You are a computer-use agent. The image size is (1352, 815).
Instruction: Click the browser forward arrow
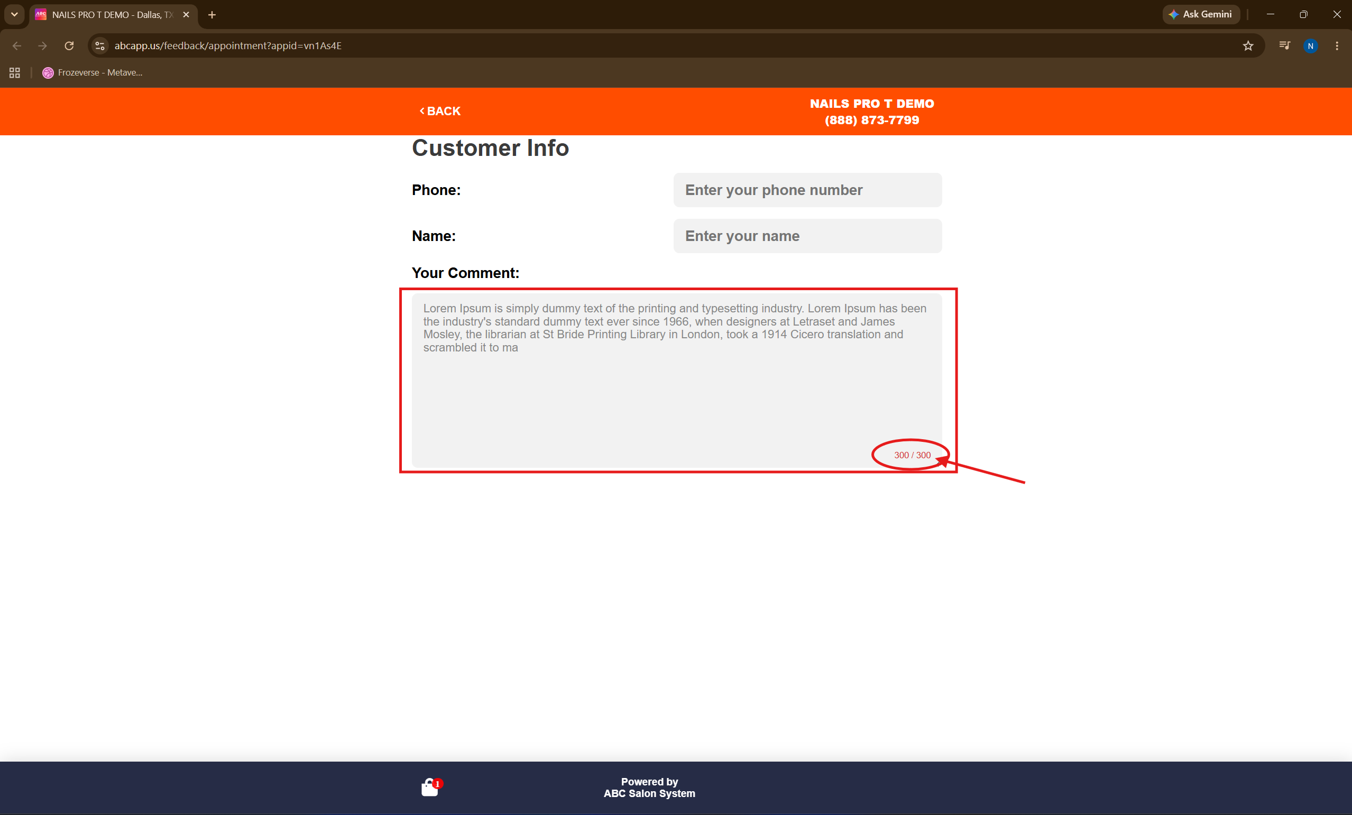(x=42, y=45)
